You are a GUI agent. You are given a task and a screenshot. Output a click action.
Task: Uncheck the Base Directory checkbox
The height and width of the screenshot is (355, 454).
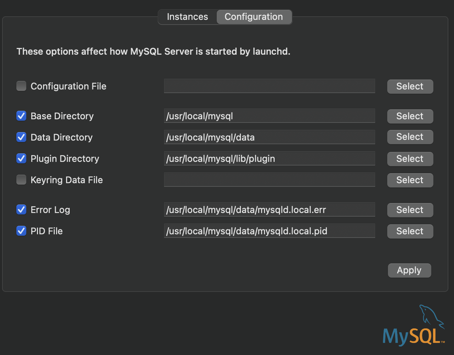tap(21, 116)
